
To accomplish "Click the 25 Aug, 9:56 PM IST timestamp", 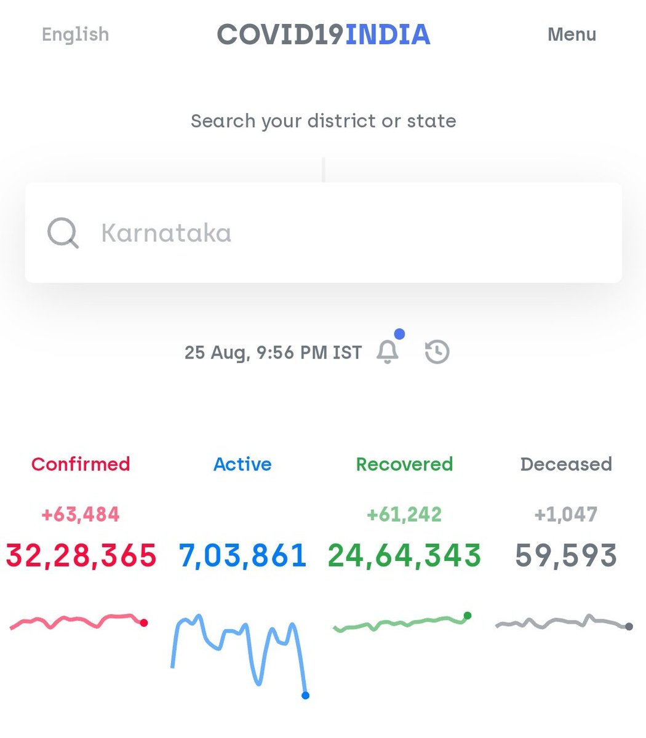I will click(x=273, y=352).
